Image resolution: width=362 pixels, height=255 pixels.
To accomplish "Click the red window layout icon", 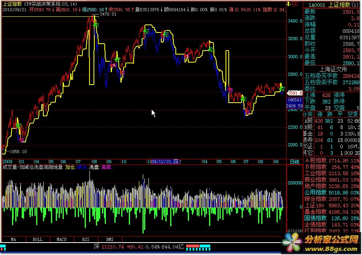I will (x=295, y=4).
